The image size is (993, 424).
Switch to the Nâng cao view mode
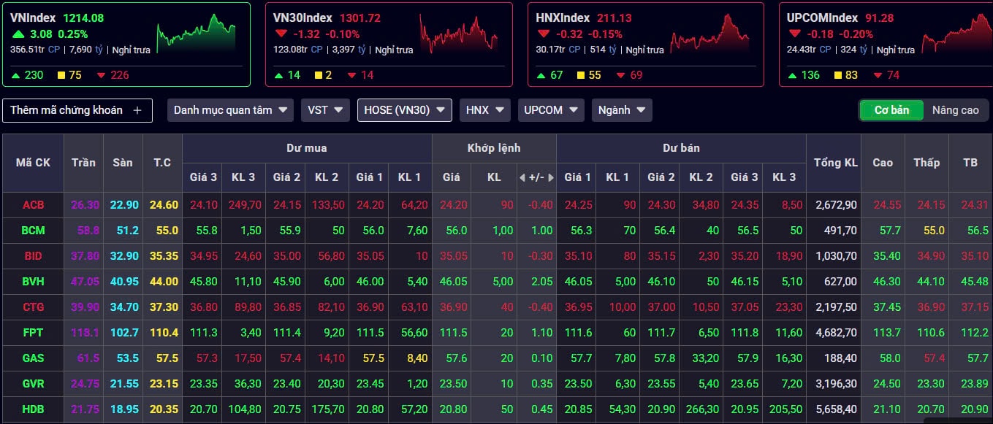(x=955, y=110)
